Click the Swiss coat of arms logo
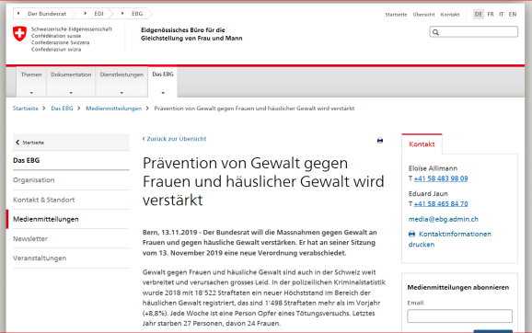This screenshot has height=333, width=532. [19, 34]
